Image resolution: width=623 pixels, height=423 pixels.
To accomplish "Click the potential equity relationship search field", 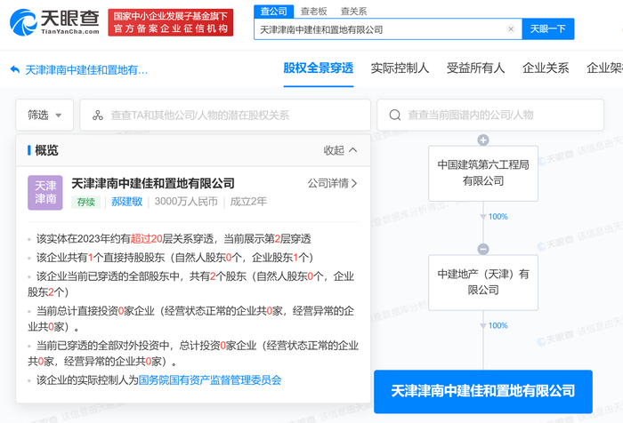I will point(225,115).
